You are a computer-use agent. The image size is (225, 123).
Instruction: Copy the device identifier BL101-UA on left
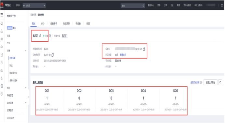tap(53, 55)
